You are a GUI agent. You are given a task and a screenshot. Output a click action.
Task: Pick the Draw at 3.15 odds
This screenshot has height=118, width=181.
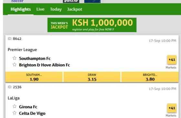click(92, 77)
